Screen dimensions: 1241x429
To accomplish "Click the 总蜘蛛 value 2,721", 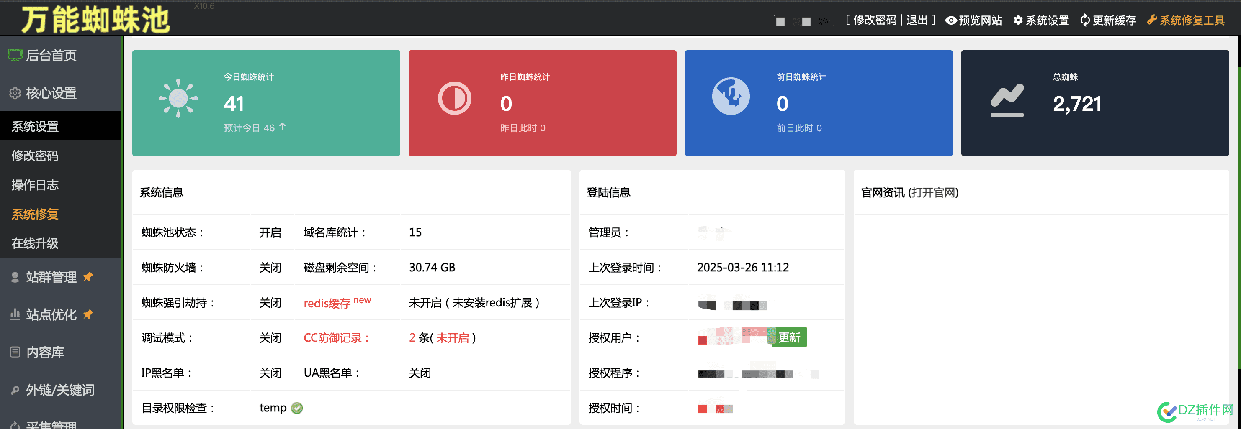I will [1077, 103].
